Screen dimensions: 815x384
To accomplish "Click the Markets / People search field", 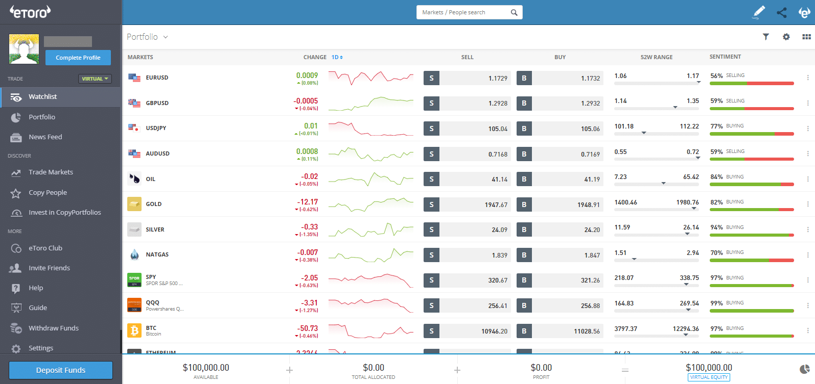I will pyautogui.click(x=470, y=12).
